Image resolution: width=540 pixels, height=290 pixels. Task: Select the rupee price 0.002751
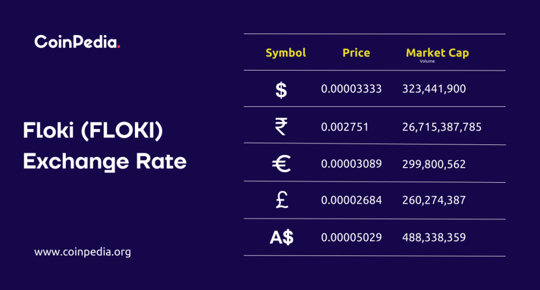tap(345, 127)
